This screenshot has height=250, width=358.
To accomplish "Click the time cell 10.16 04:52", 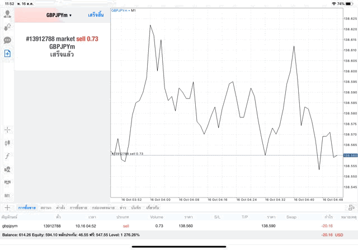I will [86, 226].
